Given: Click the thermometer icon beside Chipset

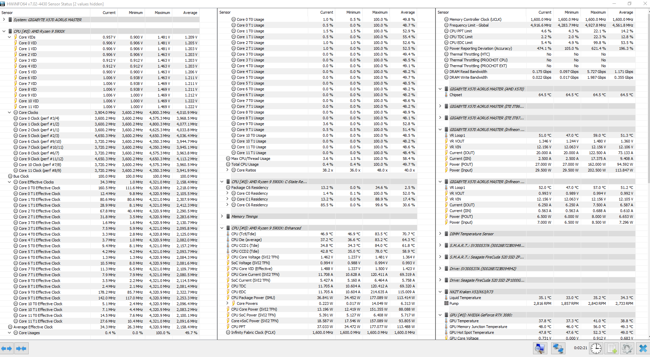Looking at the screenshot, I should point(446,95).
